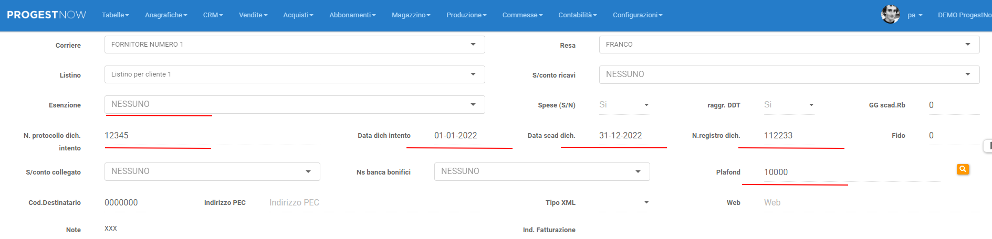Expand the Resa dropdown

[789, 45]
